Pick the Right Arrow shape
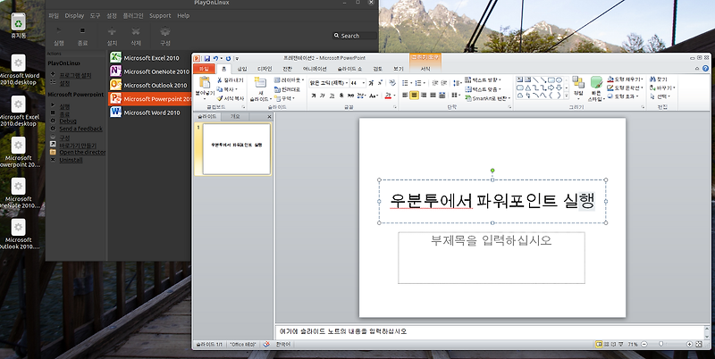 click(x=551, y=88)
